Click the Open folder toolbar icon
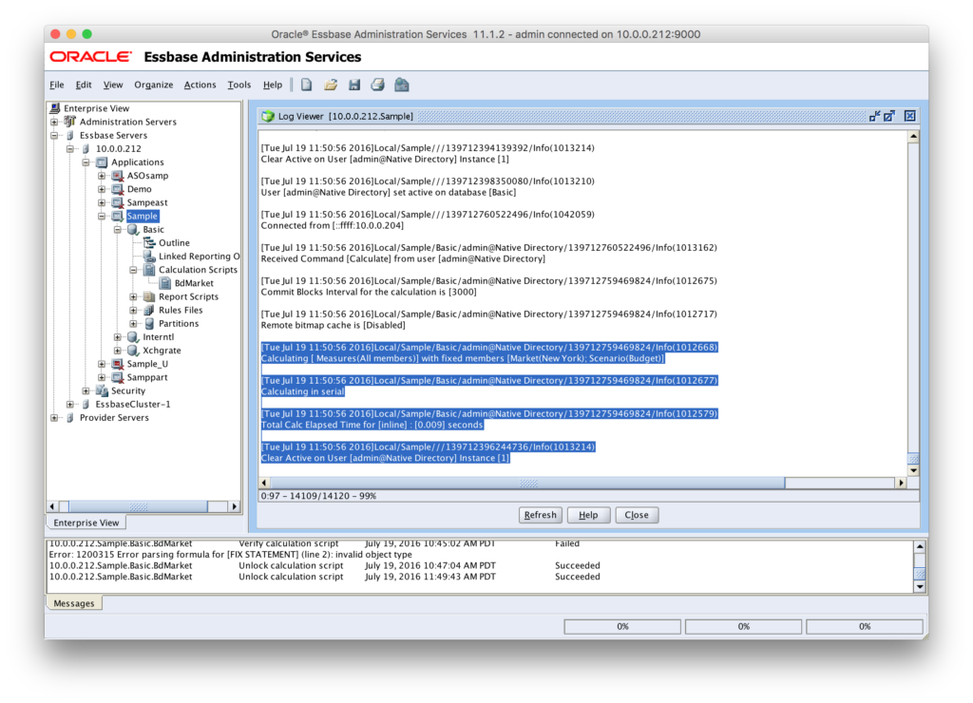This screenshot has height=703, width=973. tap(331, 85)
